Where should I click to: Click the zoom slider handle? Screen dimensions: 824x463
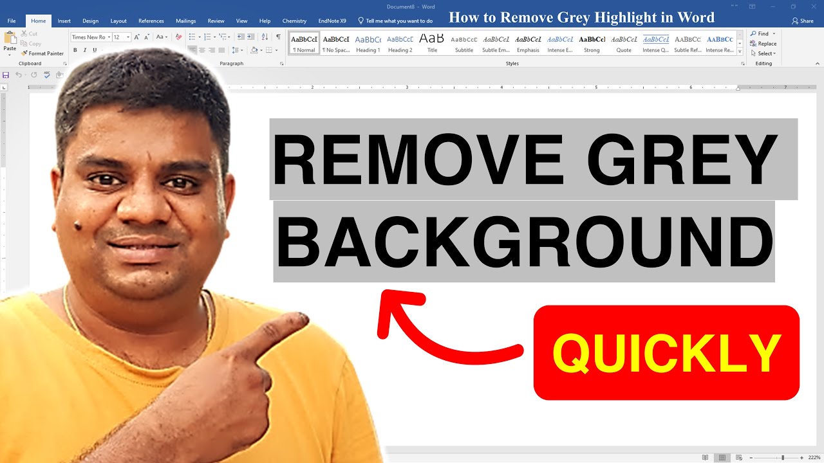click(x=782, y=457)
